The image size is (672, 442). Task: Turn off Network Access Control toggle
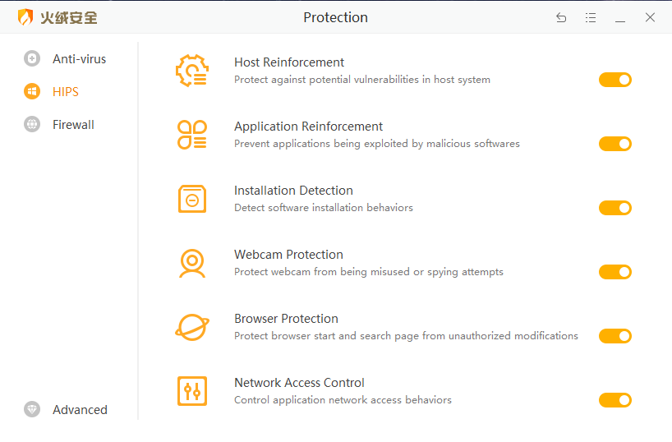click(614, 400)
